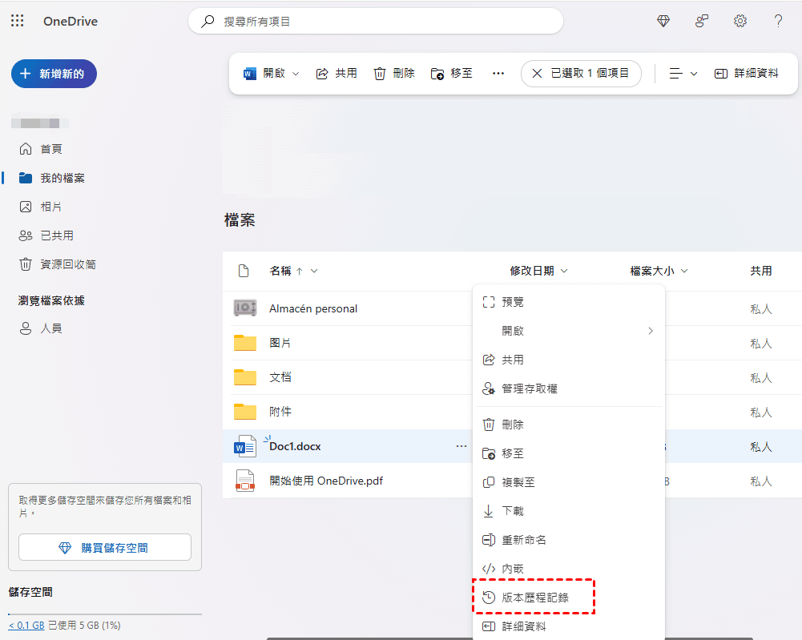The height and width of the screenshot is (640, 802).
Task: Click the share icon in the toolbar
Action: (x=322, y=74)
